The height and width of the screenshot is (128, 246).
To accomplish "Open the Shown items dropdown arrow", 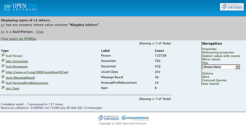I will [237, 67].
